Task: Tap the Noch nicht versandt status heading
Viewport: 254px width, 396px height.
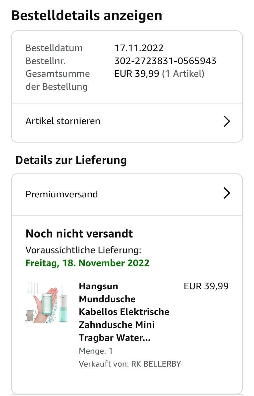Action: click(79, 234)
